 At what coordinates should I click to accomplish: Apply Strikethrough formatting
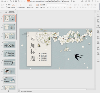pos(56,7)
